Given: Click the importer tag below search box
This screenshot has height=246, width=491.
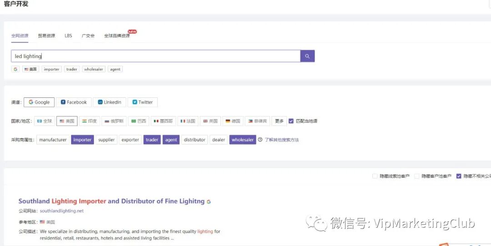Looking at the screenshot, I should click(x=52, y=69).
